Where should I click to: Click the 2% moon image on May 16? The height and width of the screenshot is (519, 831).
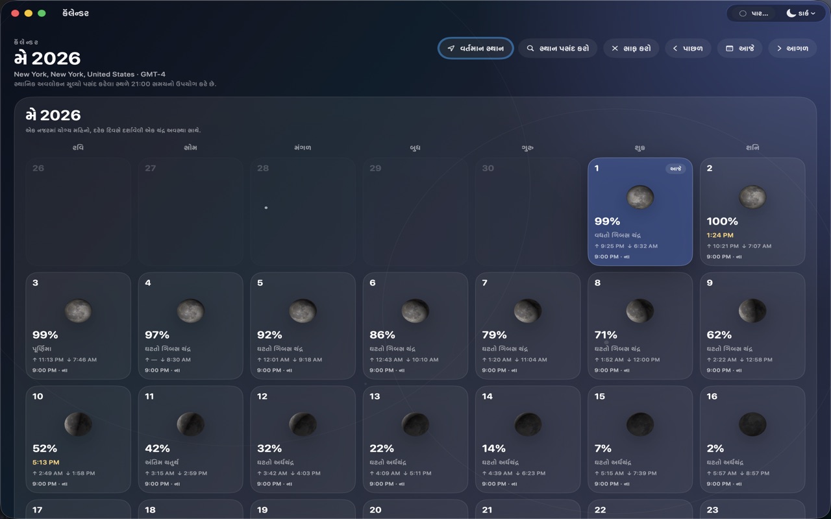click(x=752, y=425)
